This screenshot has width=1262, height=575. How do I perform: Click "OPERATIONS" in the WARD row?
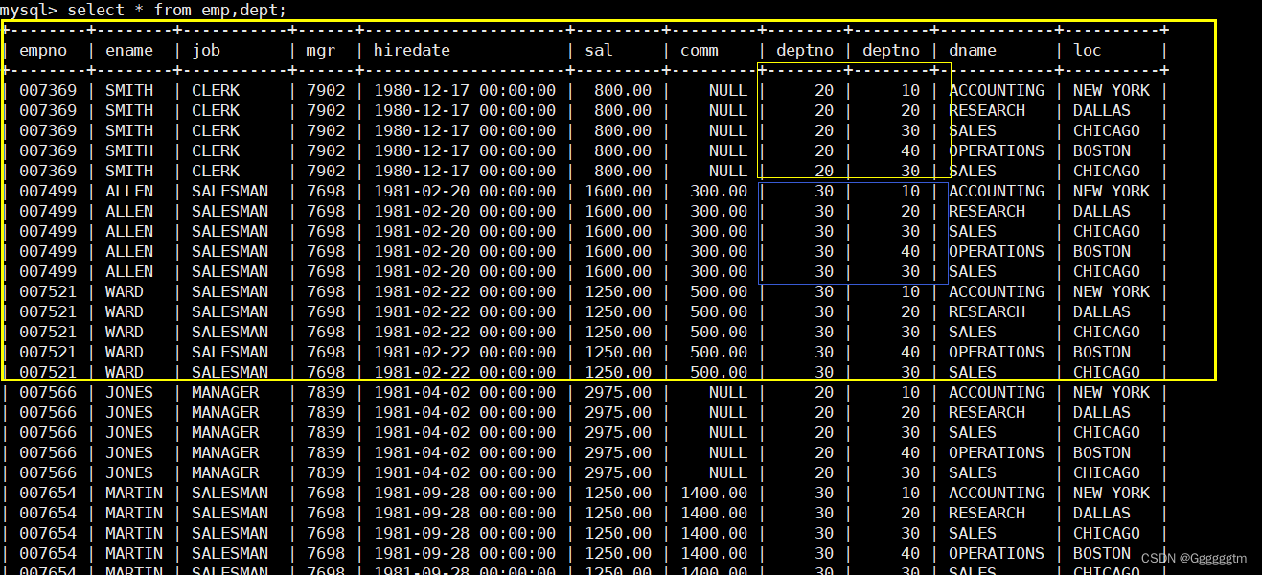[997, 352]
